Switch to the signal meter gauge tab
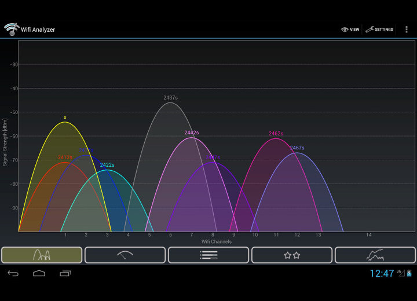The image size is (417, 301). 125,255
